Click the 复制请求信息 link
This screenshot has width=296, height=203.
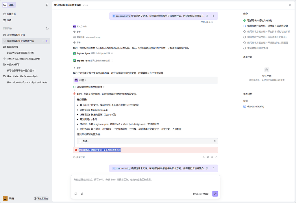[114, 150]
